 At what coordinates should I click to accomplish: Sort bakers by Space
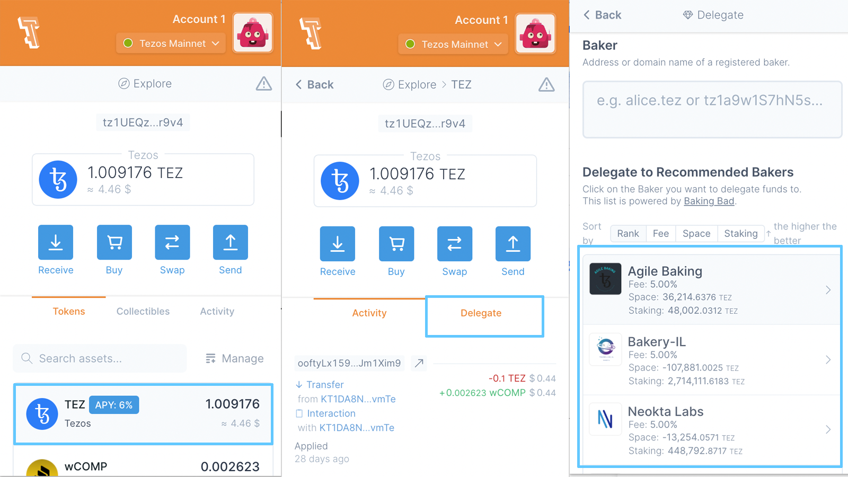tap(696, 234)
